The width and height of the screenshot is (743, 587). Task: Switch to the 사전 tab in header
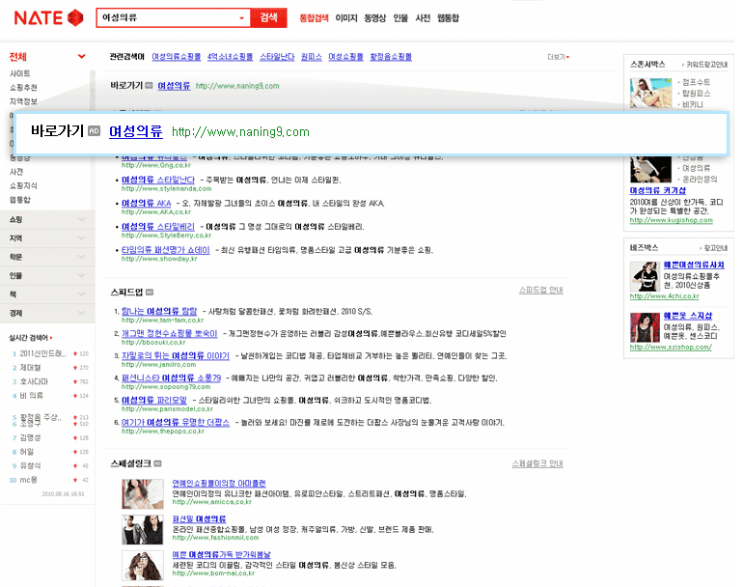[x=423, y=18]
